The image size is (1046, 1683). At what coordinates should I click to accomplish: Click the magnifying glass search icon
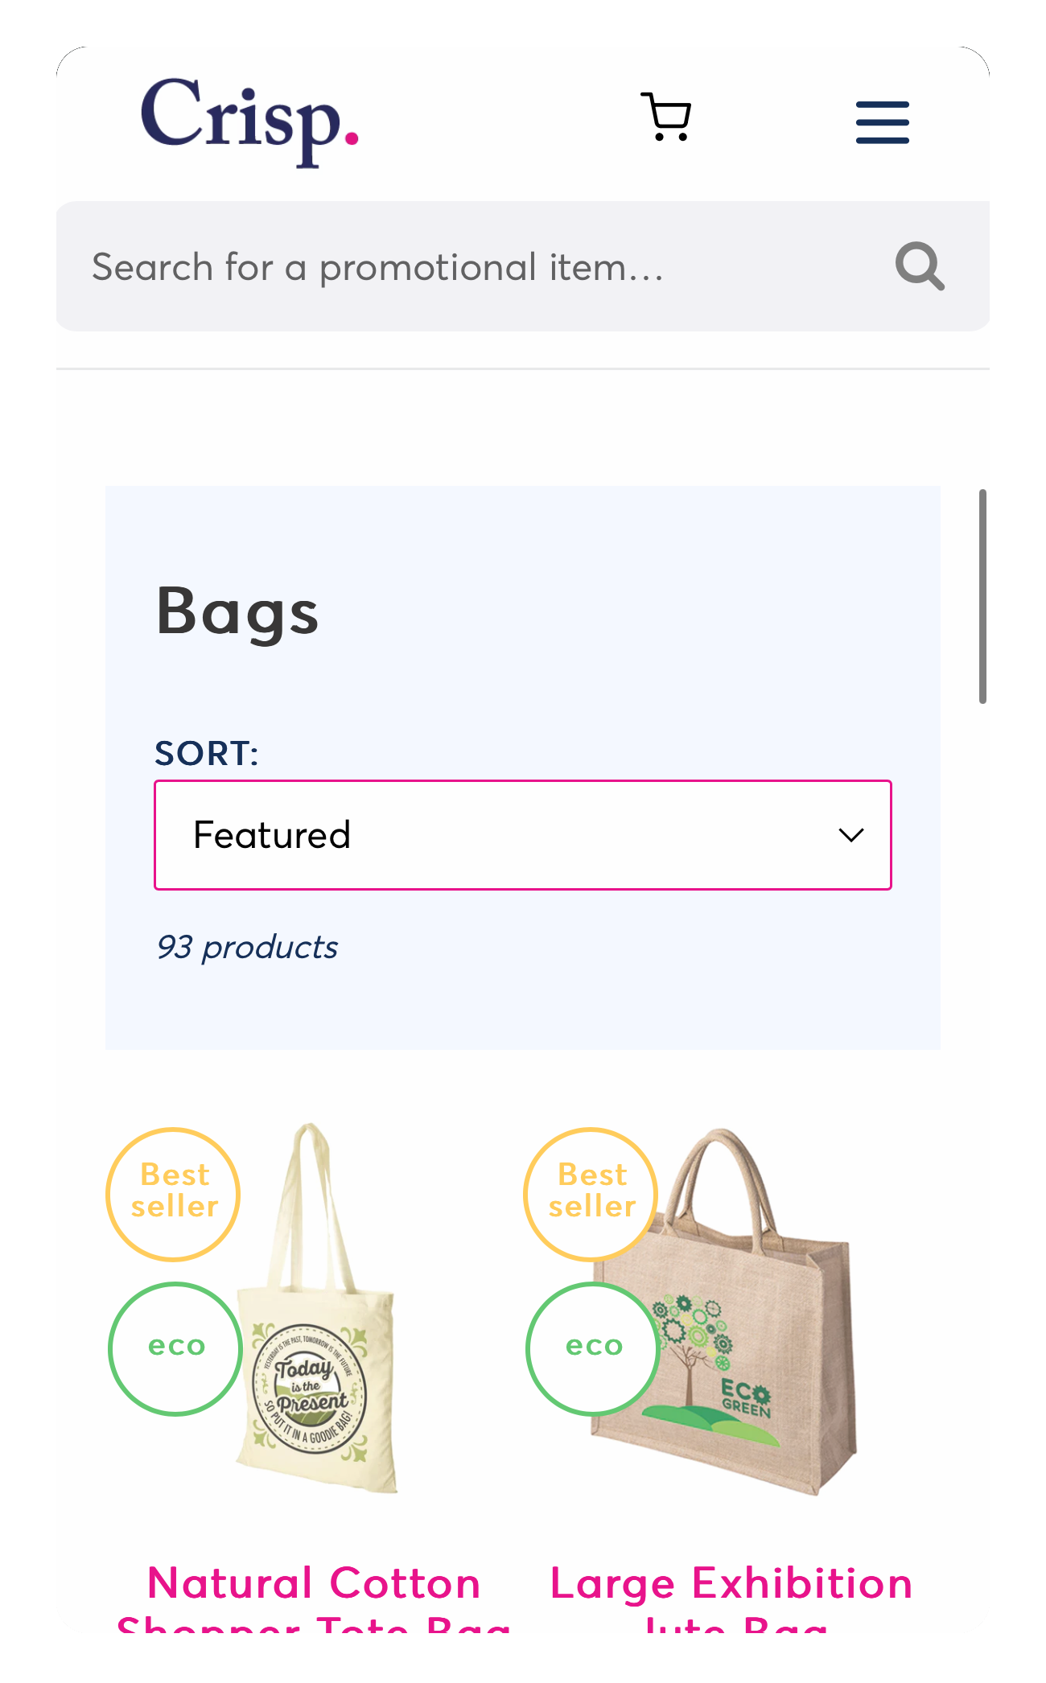[920, 266]
